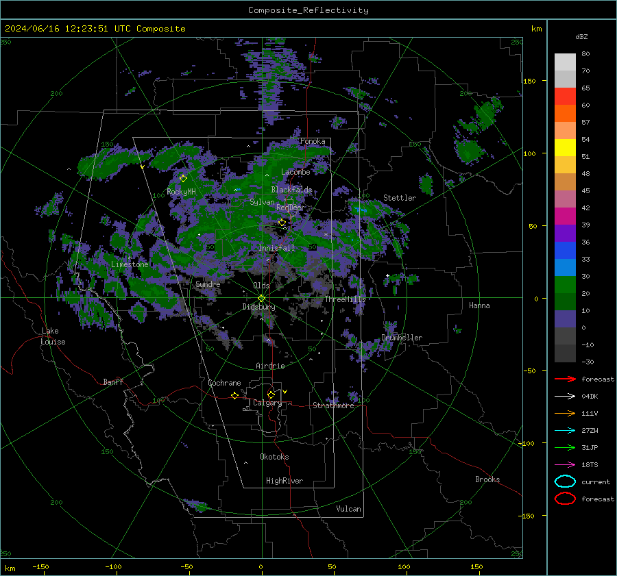Viewport: 617px width, 576px height.
Task: Click the Hanna label
Action: [x=479, y=305]
